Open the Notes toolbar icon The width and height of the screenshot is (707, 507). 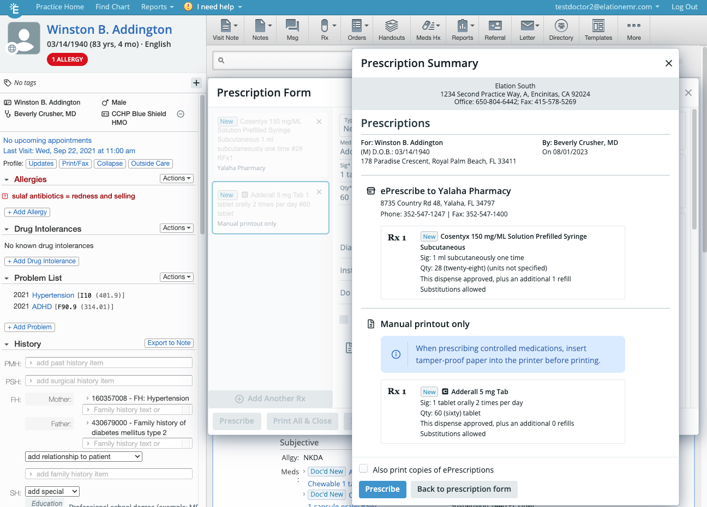[x=260, y=30]
